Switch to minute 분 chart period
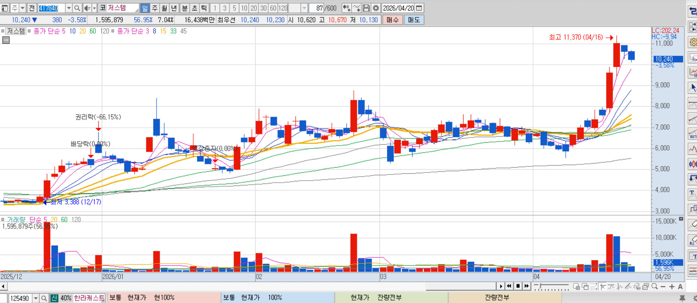697x303 pixels. pos(185,8)
